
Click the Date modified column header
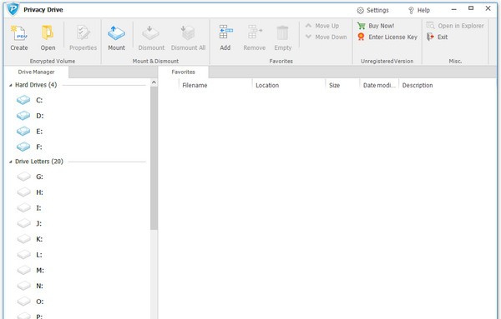pos(379,85)
